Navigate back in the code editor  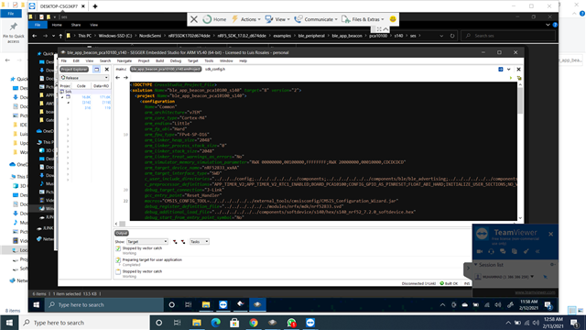118,78
